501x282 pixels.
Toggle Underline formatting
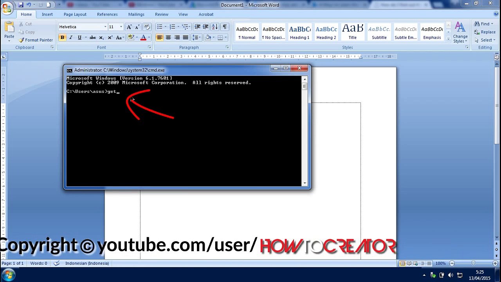[x=79, y=38]
